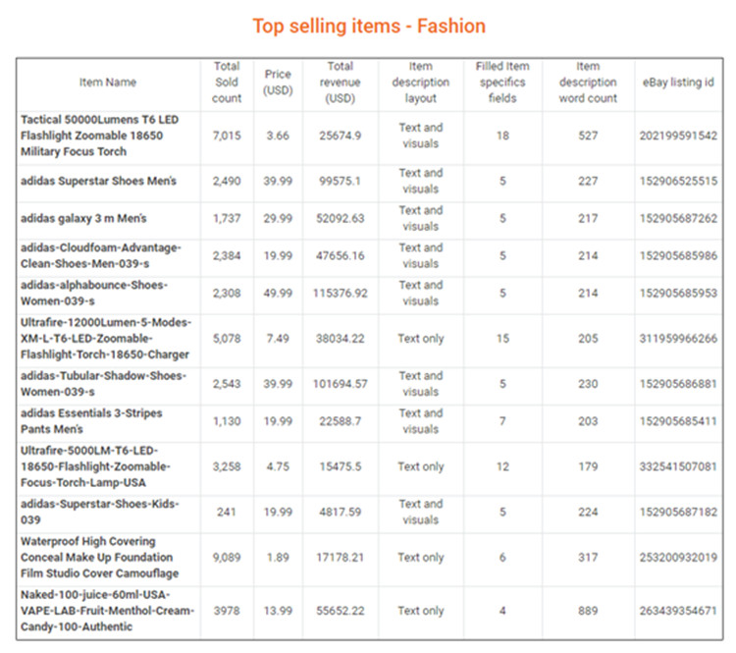Click the 'eBay listing id' column header

678,82
